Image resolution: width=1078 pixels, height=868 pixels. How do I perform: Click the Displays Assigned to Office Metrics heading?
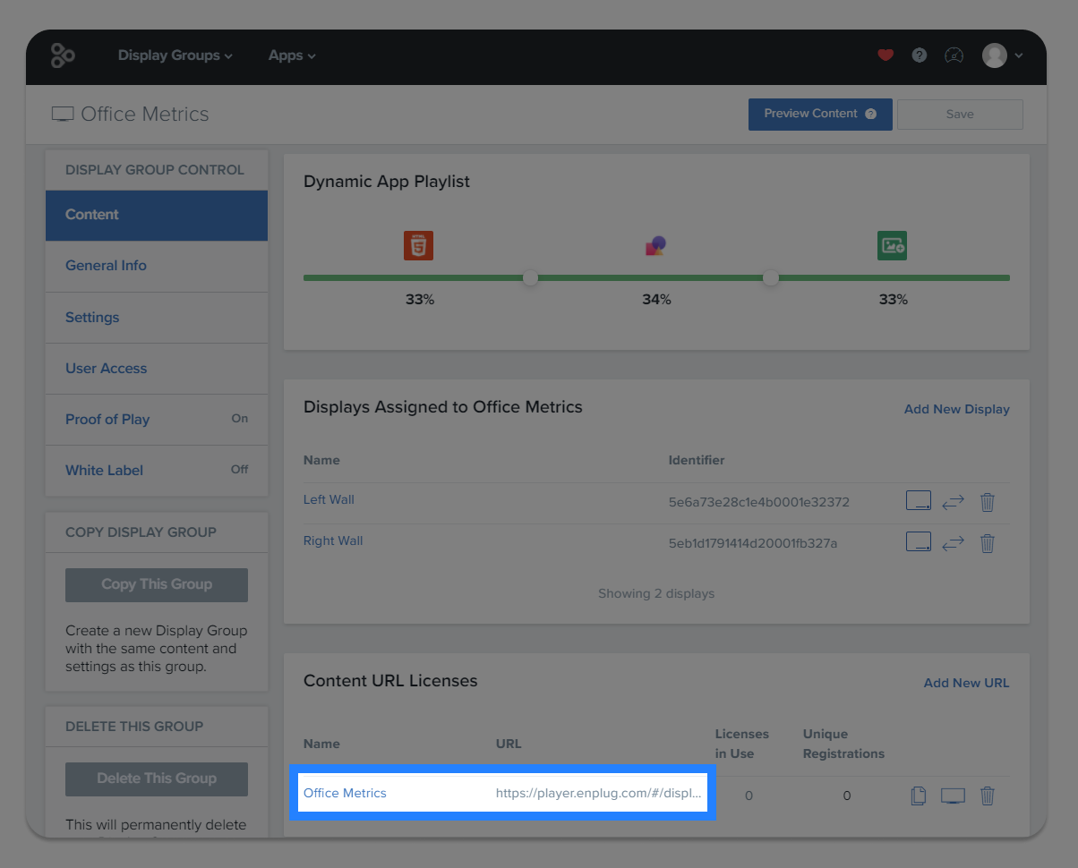tap(443, 407)
